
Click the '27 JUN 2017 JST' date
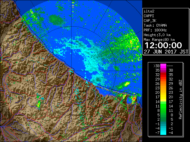(166, 52)
